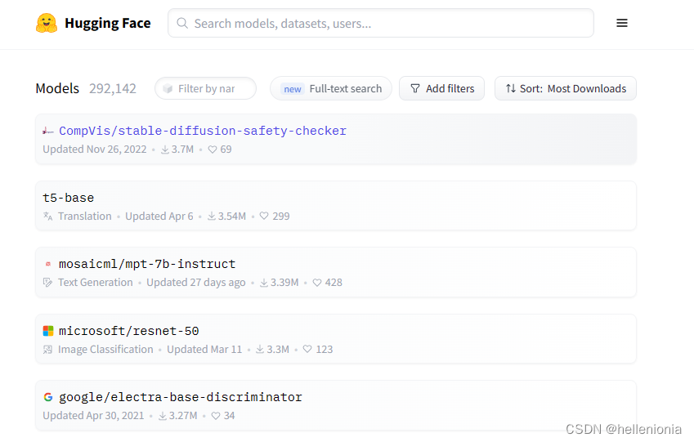Click the funnel icon in Add filters
The height and width of the screenshot is (442, 694).
pos(414,88)
